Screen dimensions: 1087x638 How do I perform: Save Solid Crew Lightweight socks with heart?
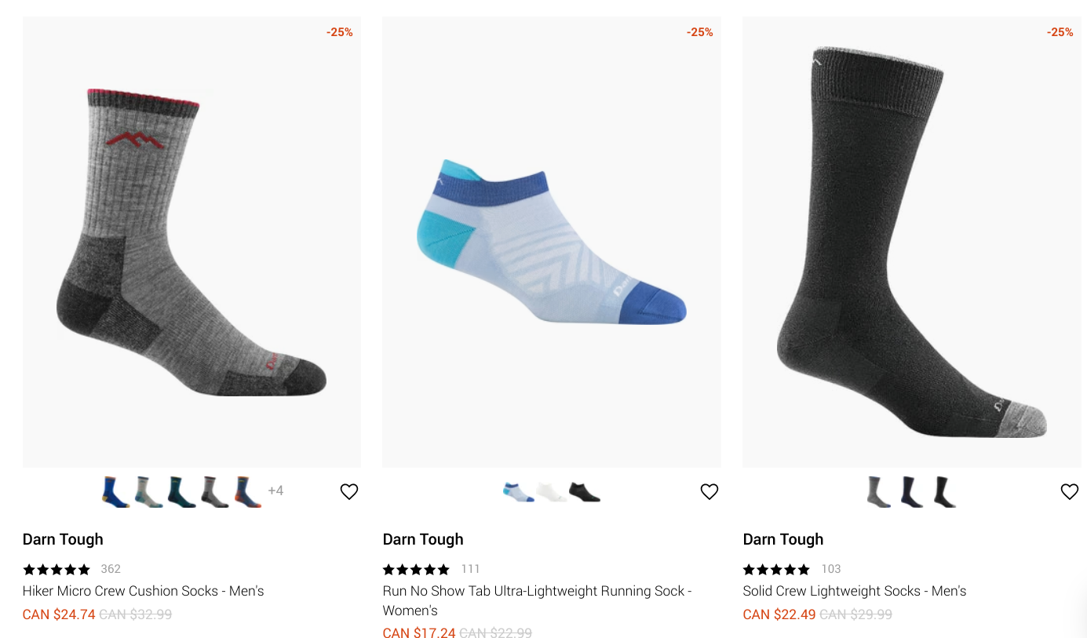tap(1070, 491)
